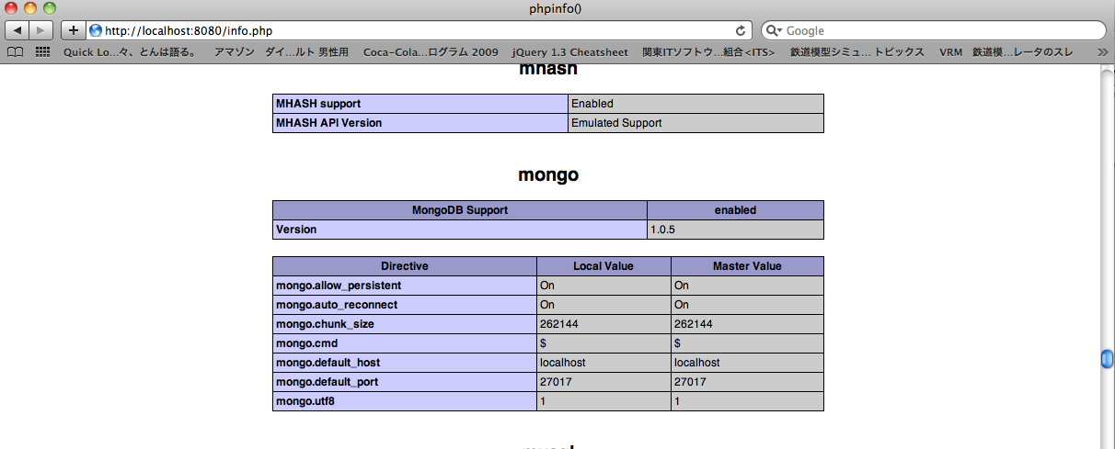Click the globe site icon in address bar
The image size is (1115, 449).
point(96,30)
